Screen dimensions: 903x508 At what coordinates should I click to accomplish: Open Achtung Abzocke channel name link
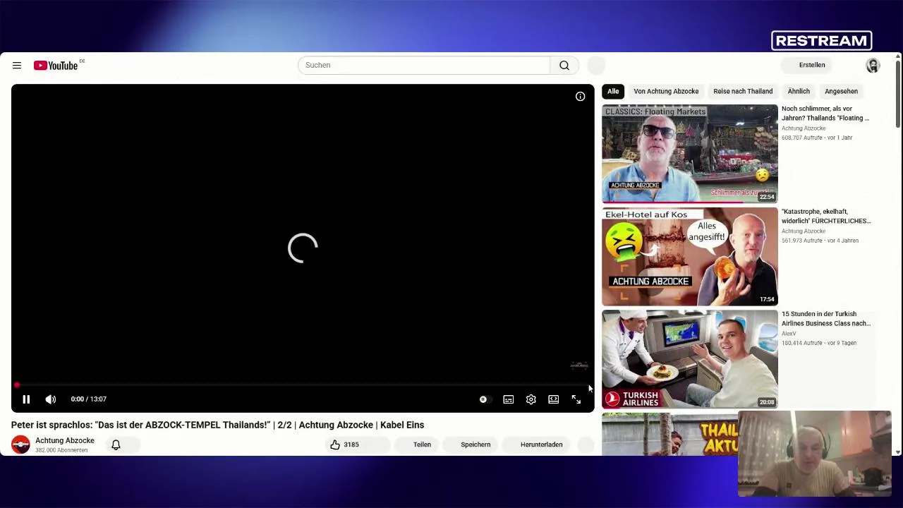tap(65, 440)
